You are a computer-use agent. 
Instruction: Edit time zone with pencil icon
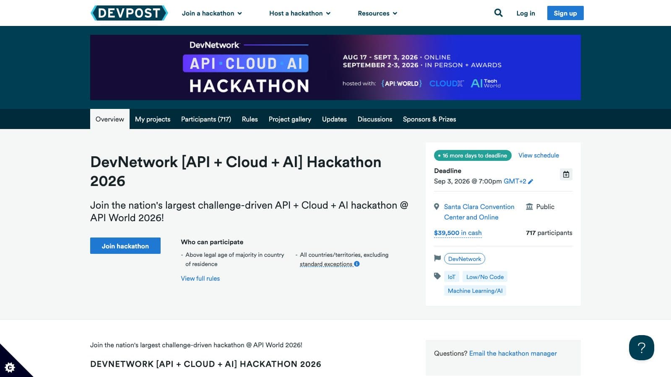pyautogui.click(x=531, y=181)
